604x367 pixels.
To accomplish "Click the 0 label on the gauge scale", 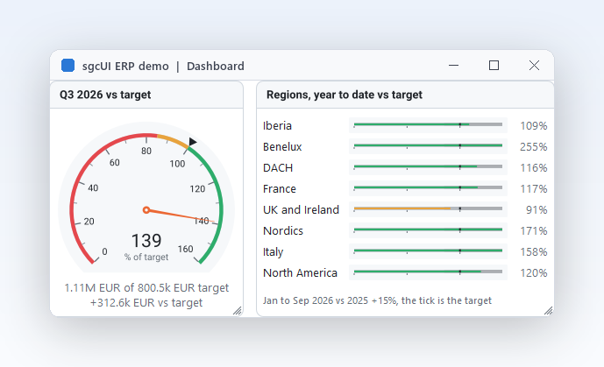I will click(104, 251).
